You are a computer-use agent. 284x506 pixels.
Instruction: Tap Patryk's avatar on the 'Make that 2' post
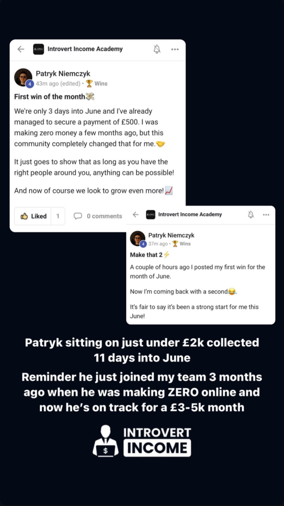pos(138,238)
